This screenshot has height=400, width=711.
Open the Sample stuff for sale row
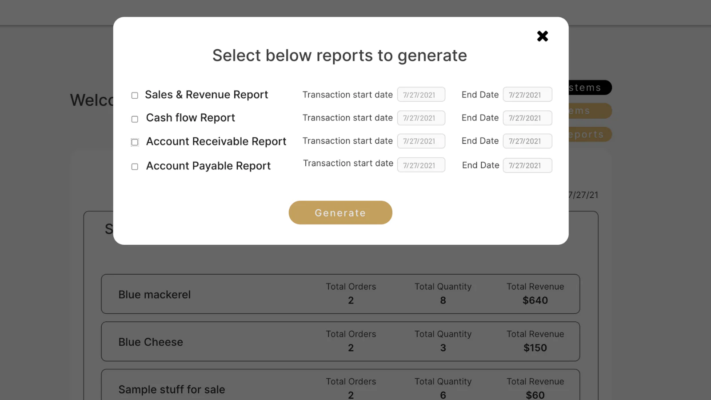click(340, 385)
